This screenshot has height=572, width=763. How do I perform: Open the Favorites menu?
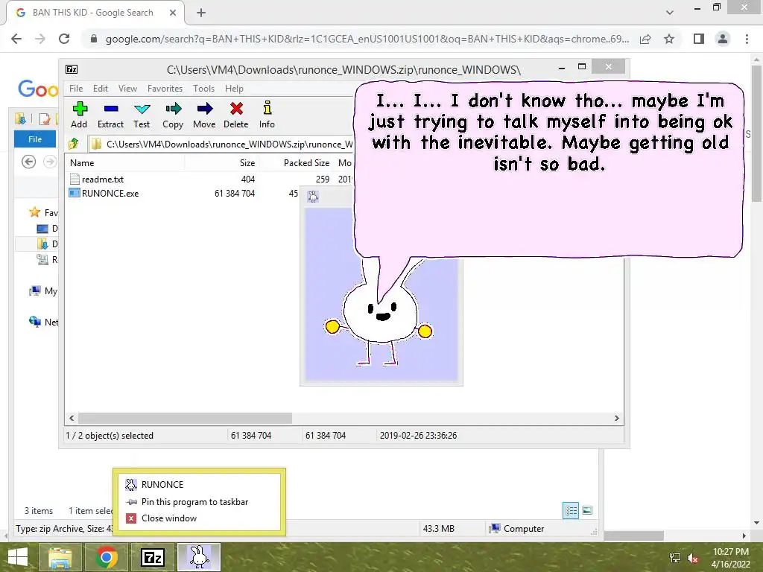(x=165, y=89)
